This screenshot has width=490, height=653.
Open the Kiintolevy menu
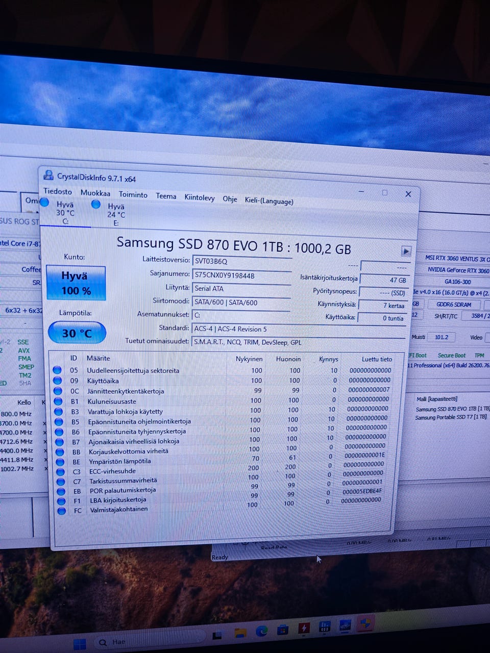click(x=200, y=197)
